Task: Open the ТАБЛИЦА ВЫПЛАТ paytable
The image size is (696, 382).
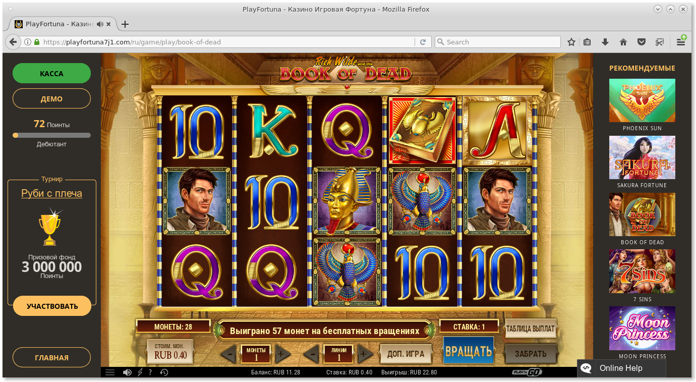Action: coord(530,329)
